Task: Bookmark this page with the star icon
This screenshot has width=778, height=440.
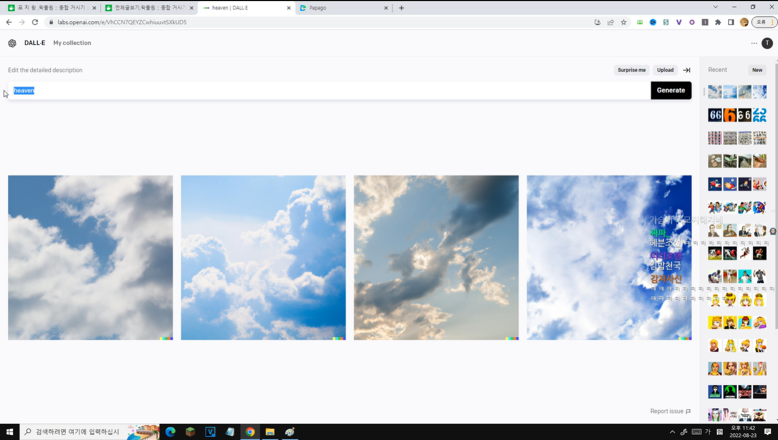Action: (x=623, y=22)
